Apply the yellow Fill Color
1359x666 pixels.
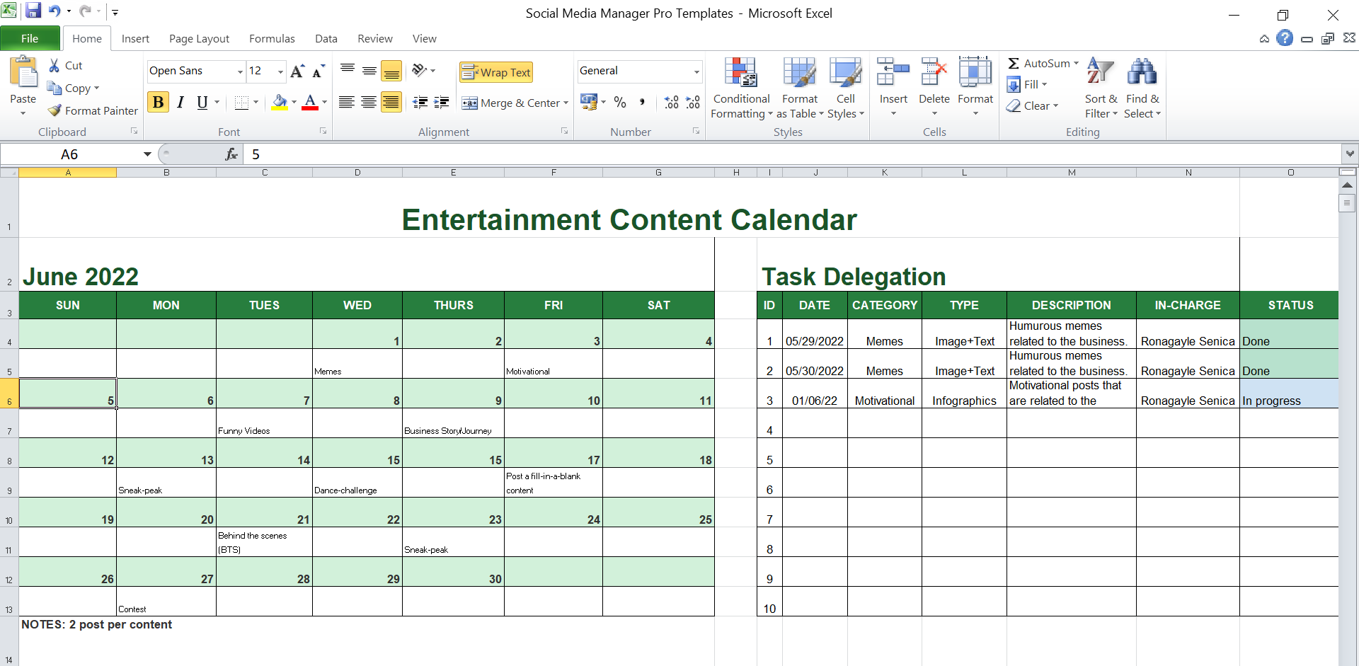coord(280,103)
